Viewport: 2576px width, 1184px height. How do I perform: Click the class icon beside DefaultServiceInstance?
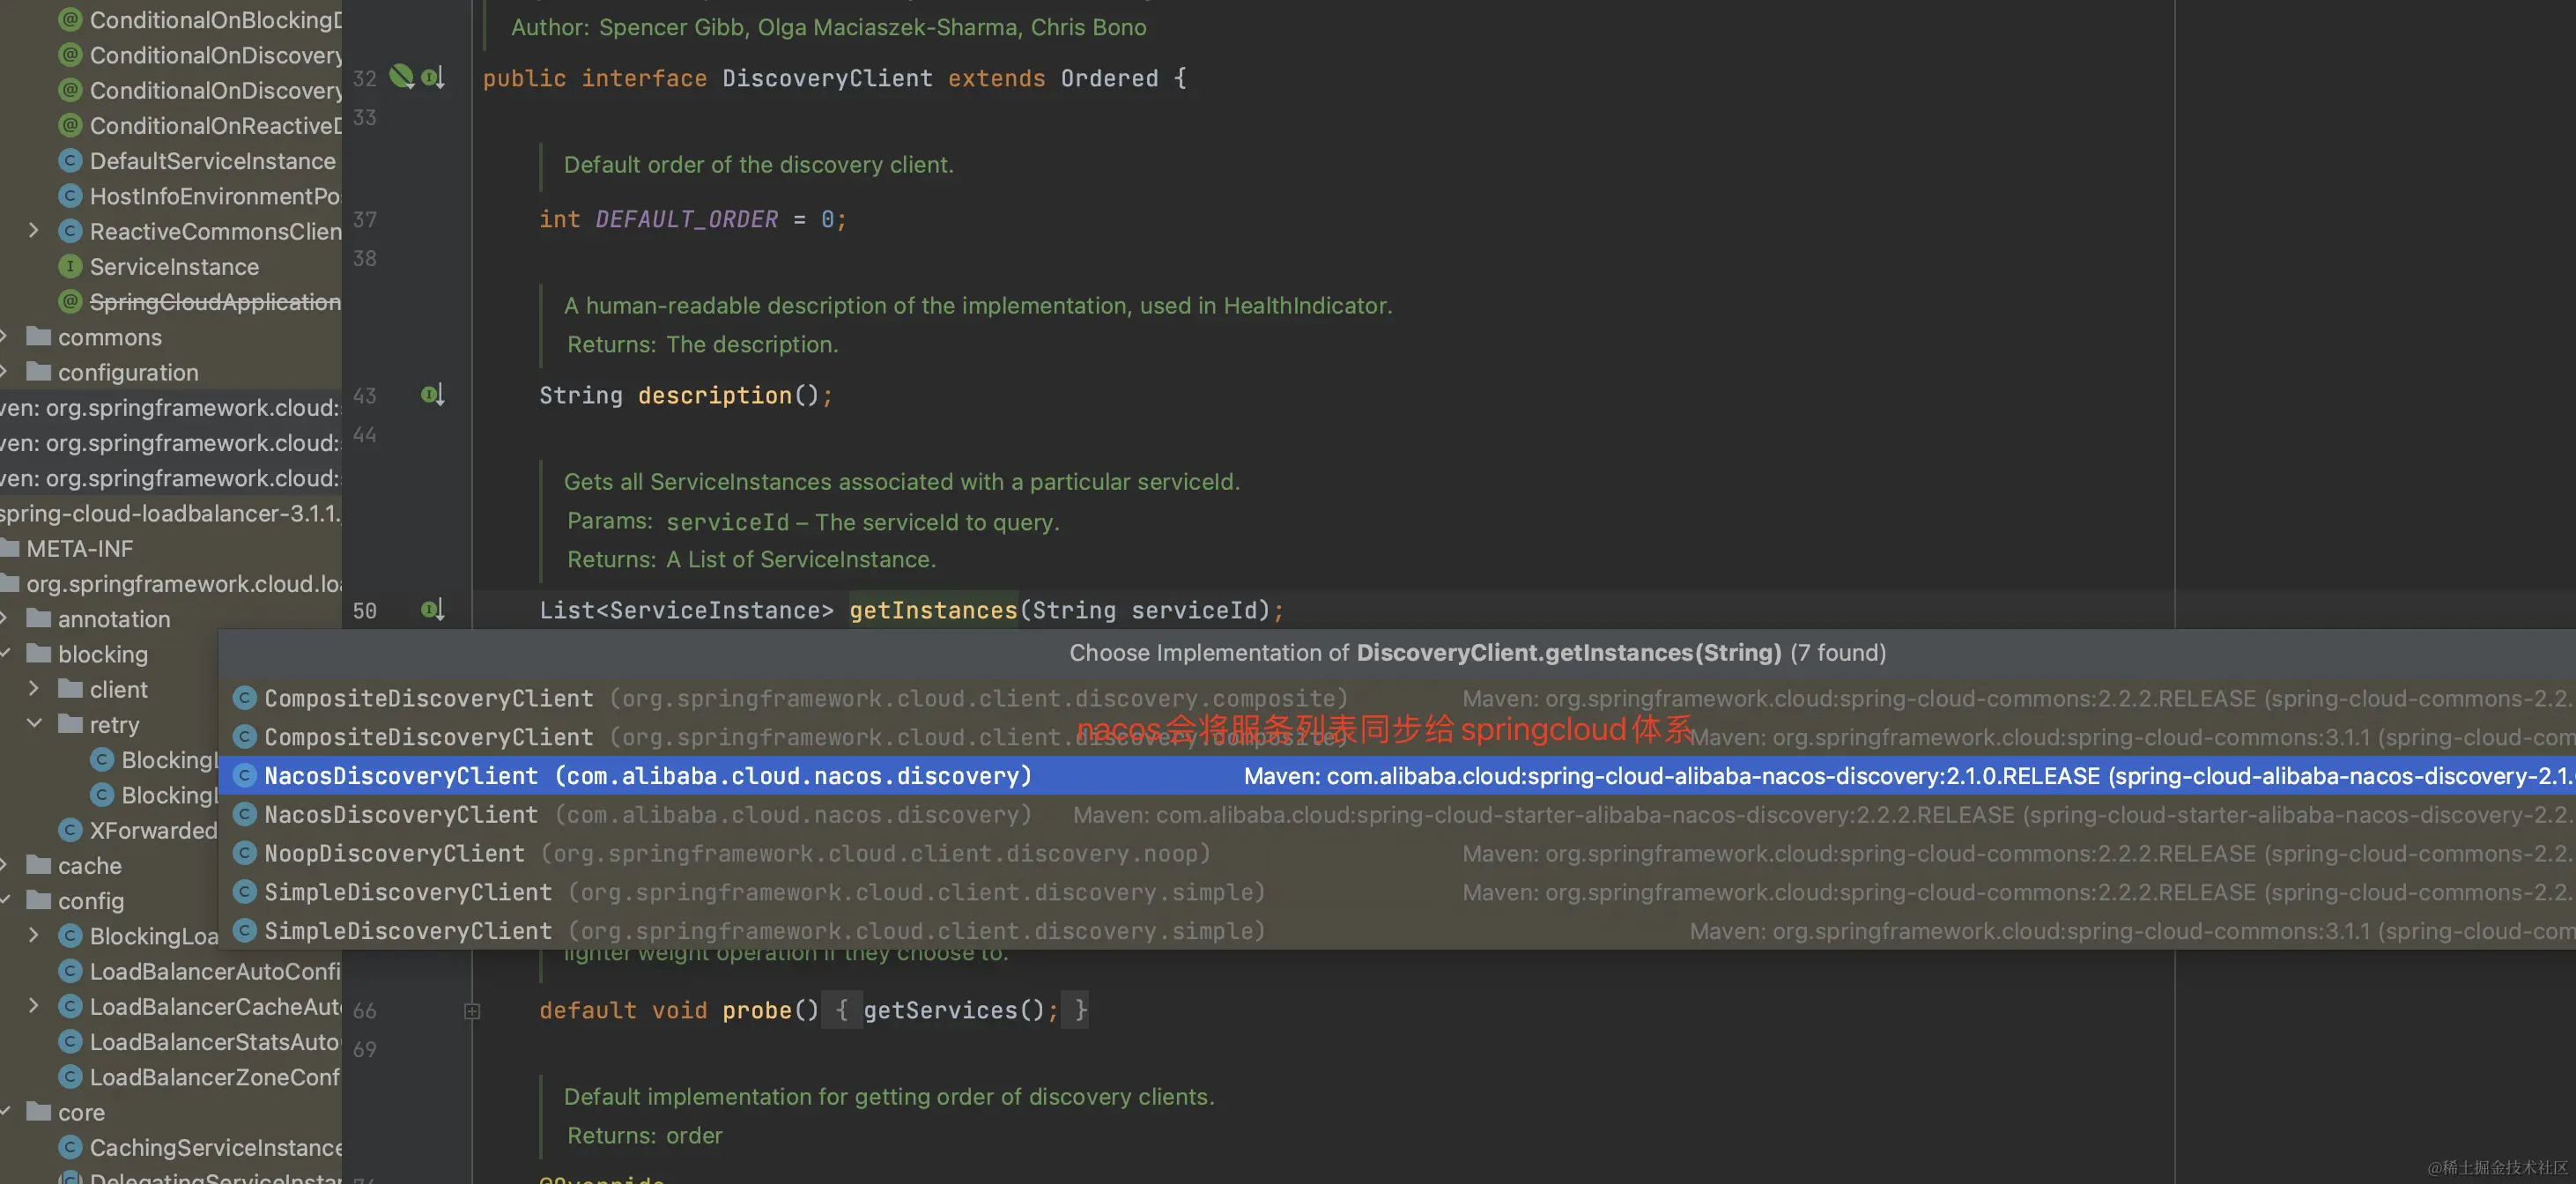pyautogui.click(x=70, y=161)
